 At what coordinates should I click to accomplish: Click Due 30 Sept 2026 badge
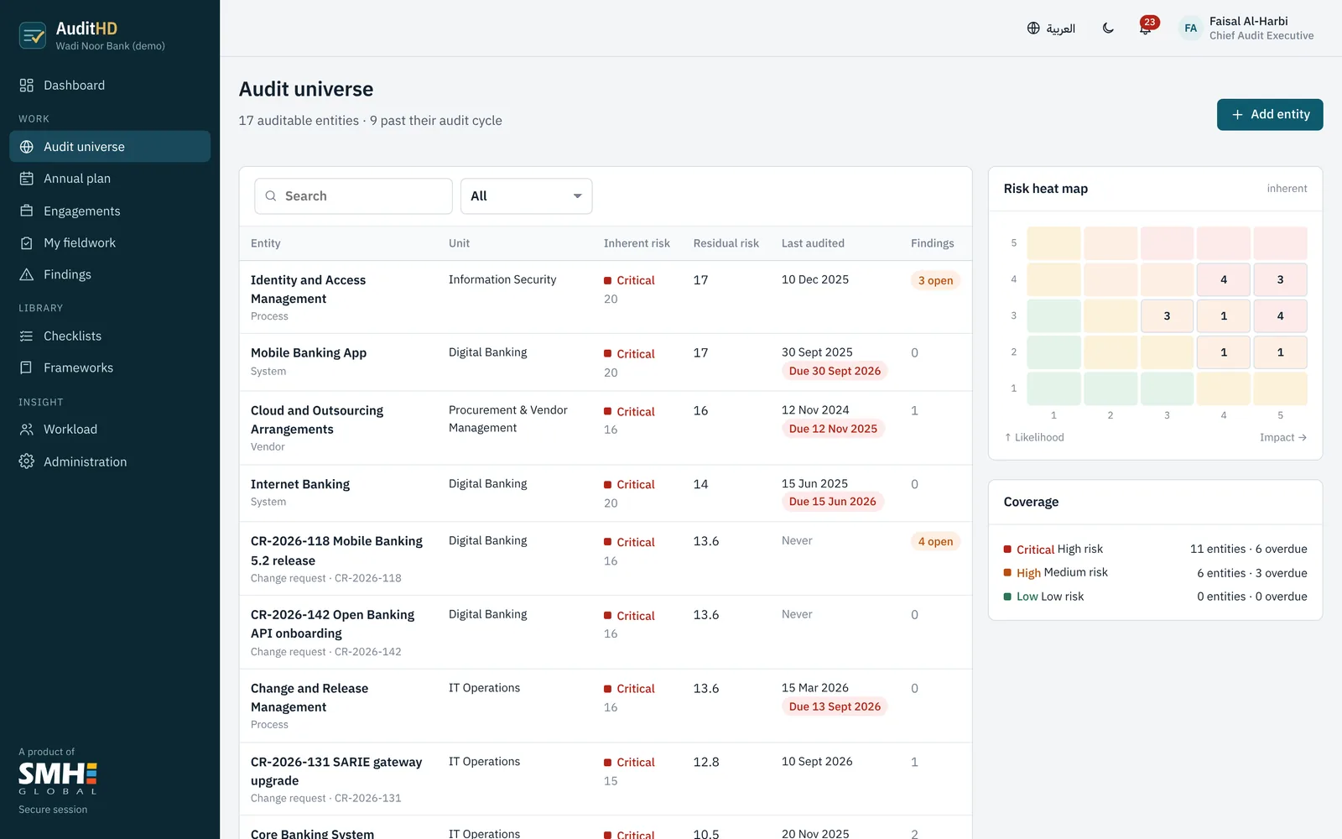pyautogui.click(x=835, y=371)
